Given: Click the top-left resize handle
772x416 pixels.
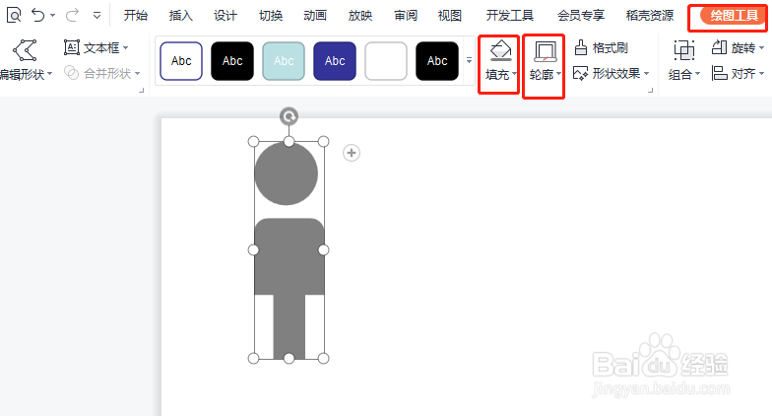Looking at the screenshot, I should pyautogui.click(x=254, y=142).
